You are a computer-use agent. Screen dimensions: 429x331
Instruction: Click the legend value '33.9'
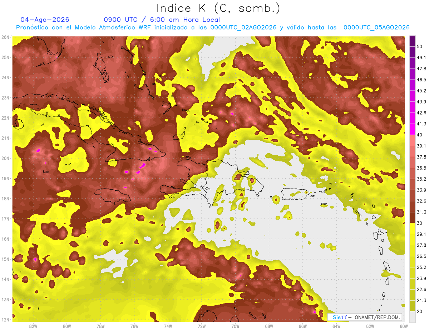click(421, 190)
